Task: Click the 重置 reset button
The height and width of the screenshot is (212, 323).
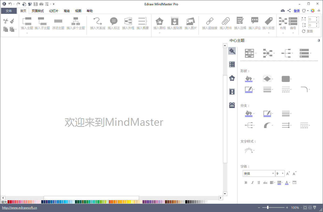Action: coord(307,31)
